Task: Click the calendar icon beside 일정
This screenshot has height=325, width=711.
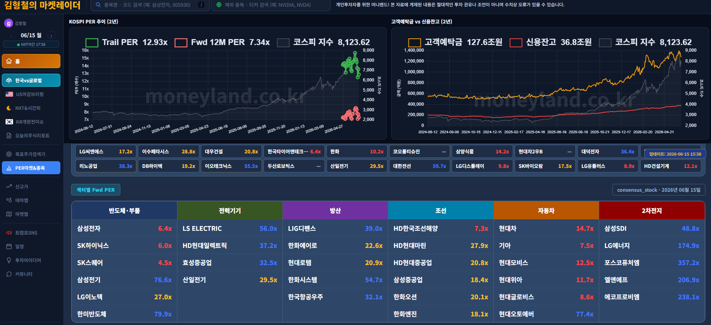Action: click(x=9, y=246)
